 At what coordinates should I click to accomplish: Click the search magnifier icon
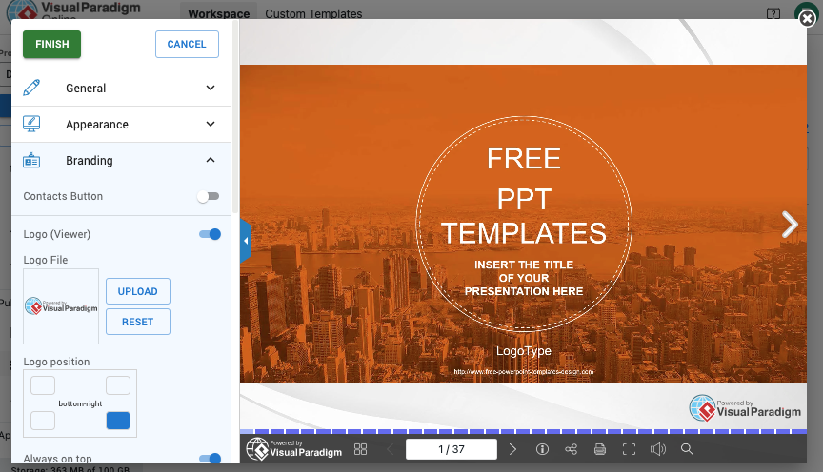(x=687, y=449)
